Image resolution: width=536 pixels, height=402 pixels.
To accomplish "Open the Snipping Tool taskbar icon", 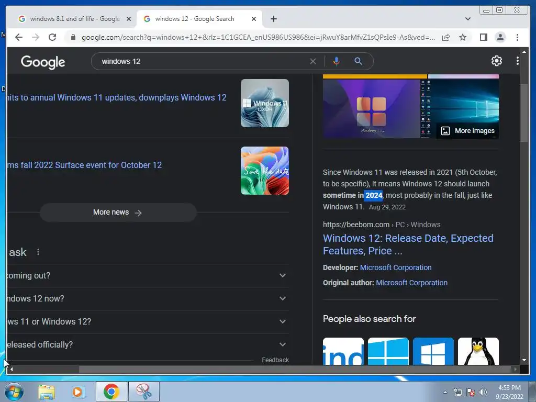I will point(144,392).
